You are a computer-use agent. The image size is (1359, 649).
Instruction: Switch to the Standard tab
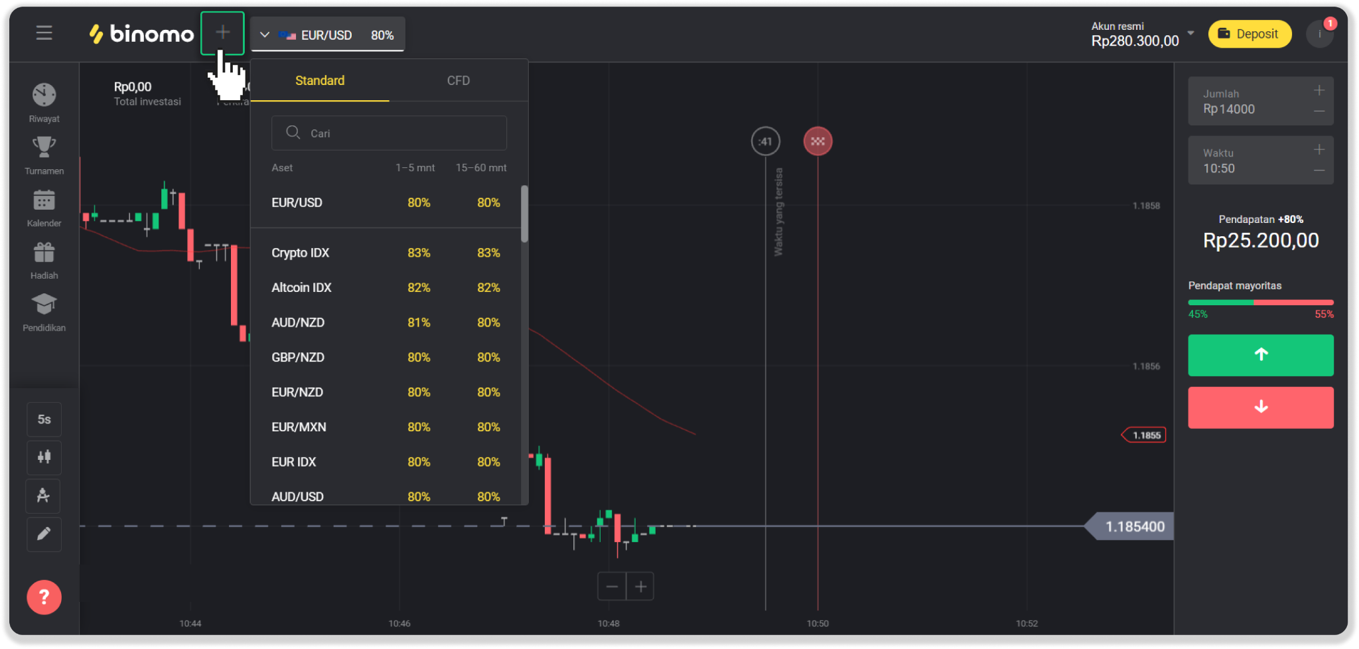point(320,80)
